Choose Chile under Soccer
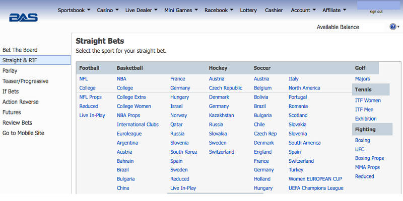 coord(259,125)
